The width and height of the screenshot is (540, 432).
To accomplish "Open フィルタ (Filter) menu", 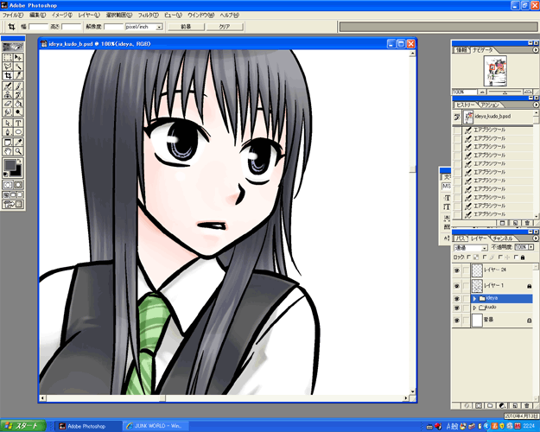I will (x=148, y=16).
